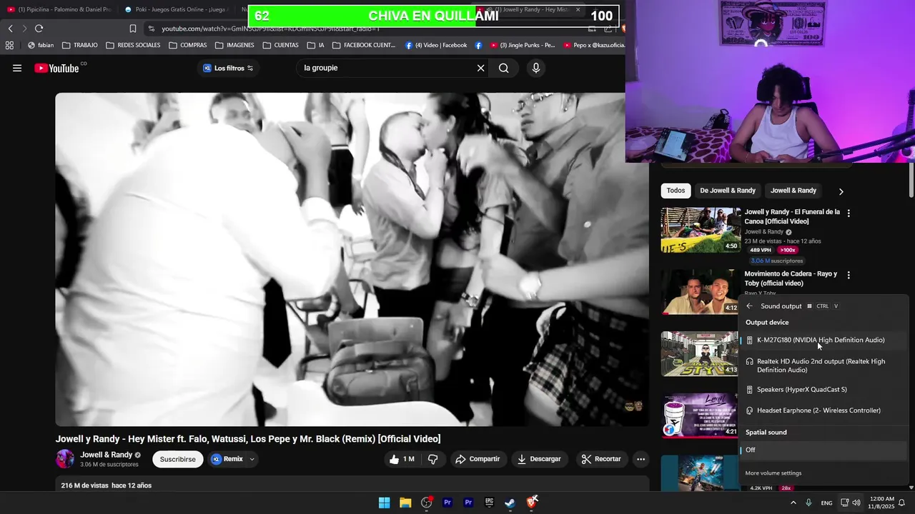Switch to the Poki Juegos Gratis tab
Image resolution: width=915 pixels, height=514 pixels.
175,9
